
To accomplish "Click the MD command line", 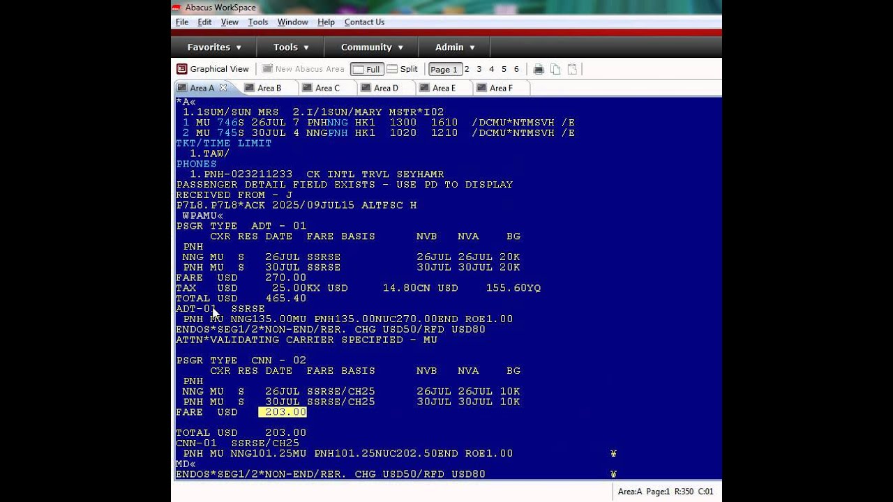I will click(186, 464).
